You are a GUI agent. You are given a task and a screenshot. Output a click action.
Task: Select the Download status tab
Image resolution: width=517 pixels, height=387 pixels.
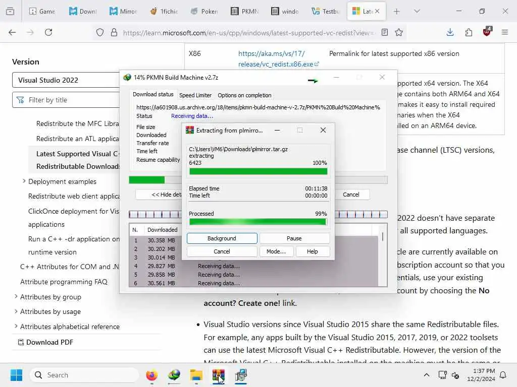coord(153,94)
